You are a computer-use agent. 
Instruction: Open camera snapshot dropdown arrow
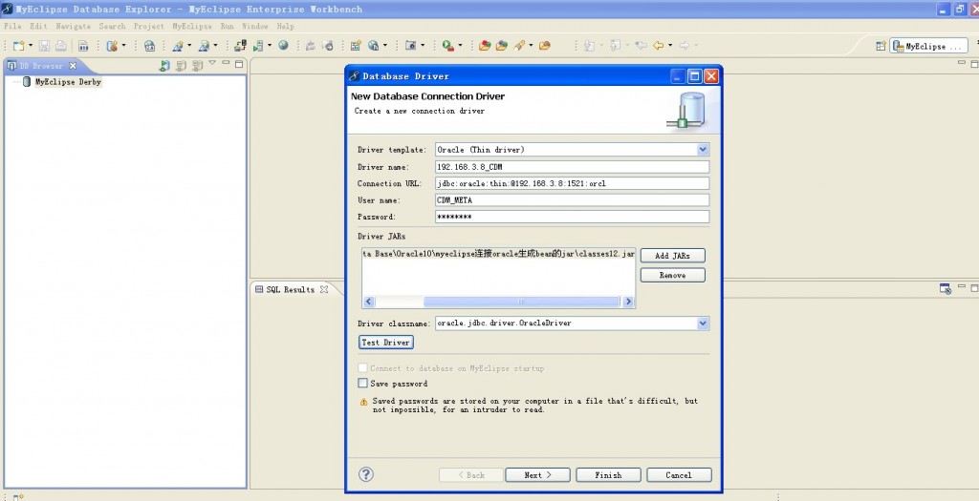[x=422, y=46]
